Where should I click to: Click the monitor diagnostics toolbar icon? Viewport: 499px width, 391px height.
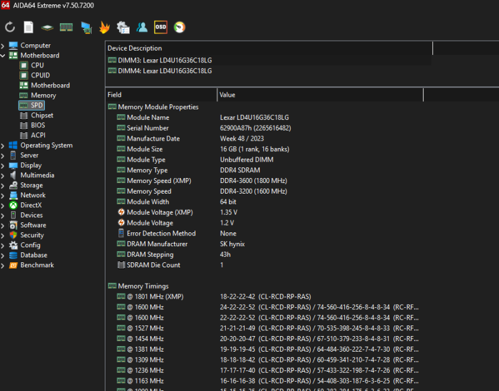click(x=86, y=27)
